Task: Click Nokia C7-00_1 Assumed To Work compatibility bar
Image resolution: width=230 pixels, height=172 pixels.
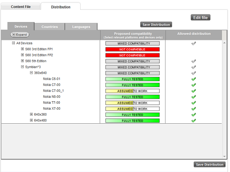Action: [x=132, y=91]
